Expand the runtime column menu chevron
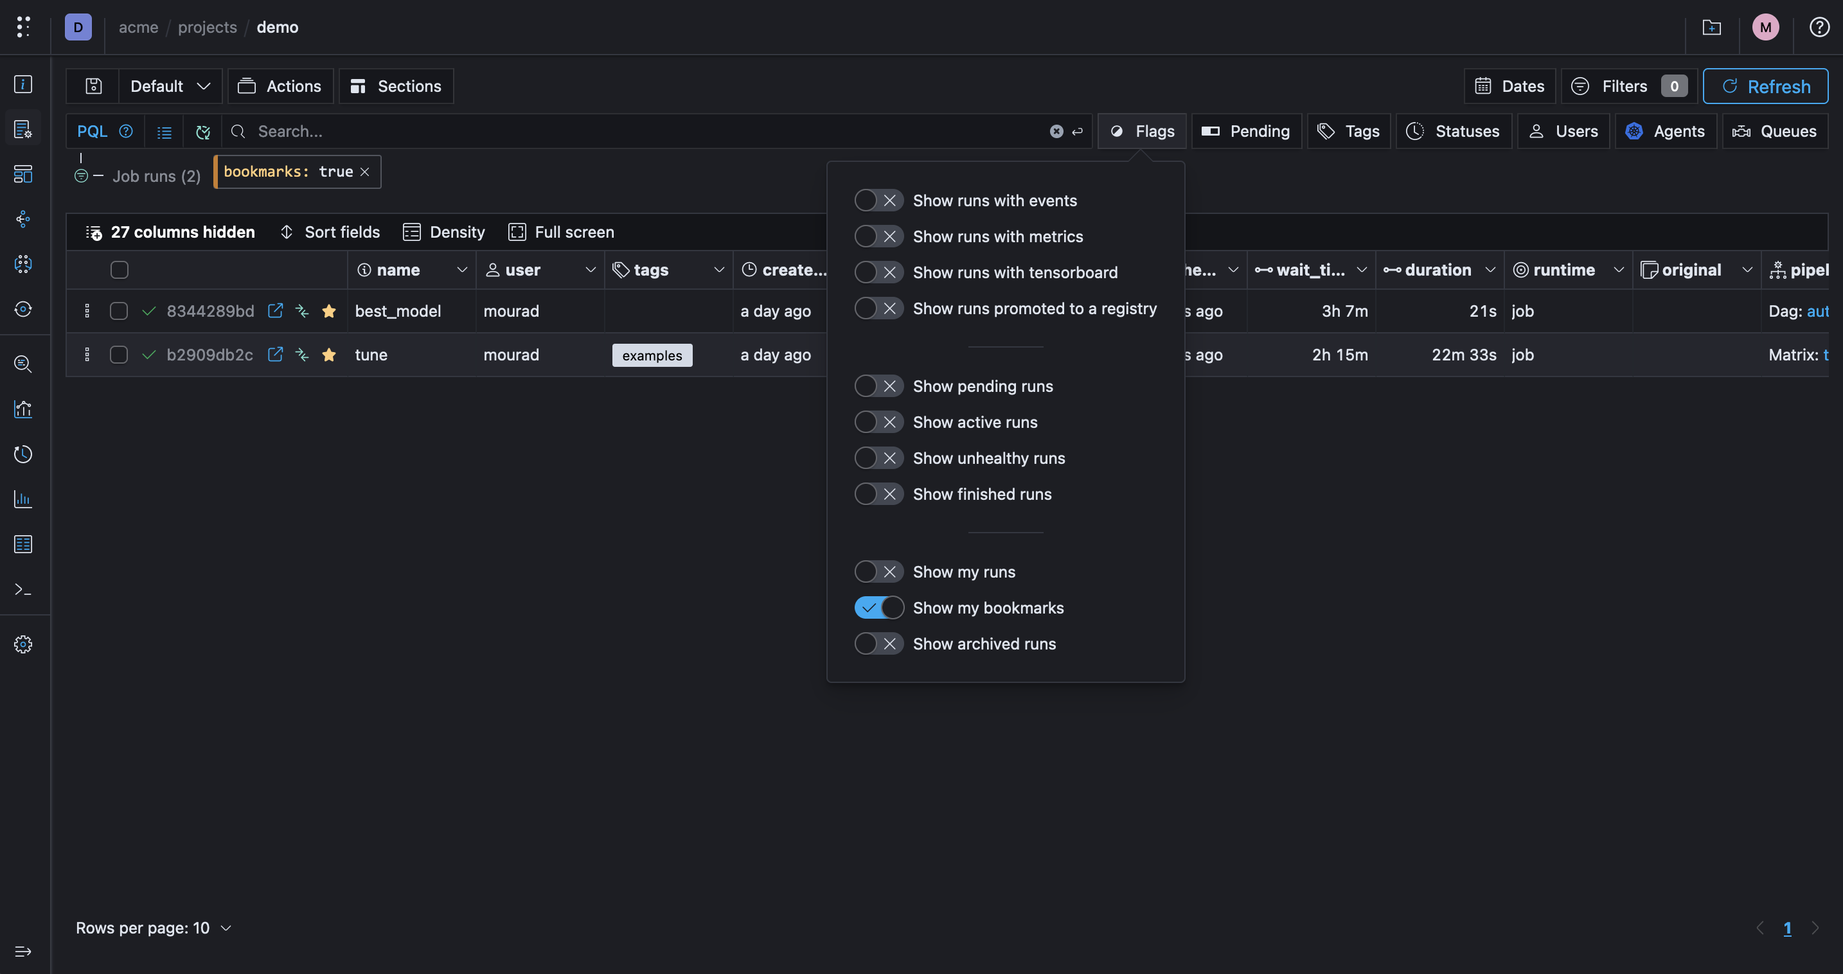This screenshot has width=1843, height=974. 1618,270
